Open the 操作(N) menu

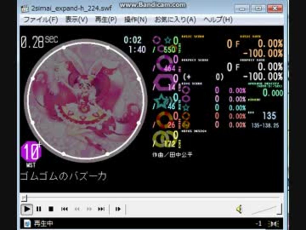pyautogui.click(x=136, y=20)
